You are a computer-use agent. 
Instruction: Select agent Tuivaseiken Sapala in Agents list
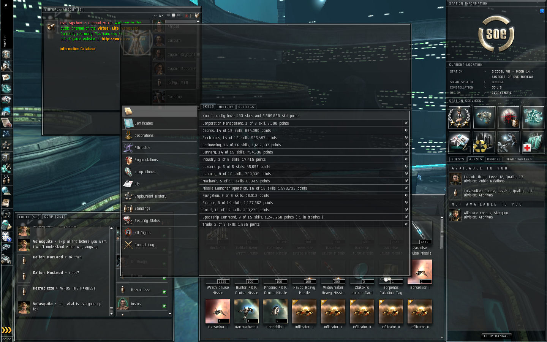[497, 193]
